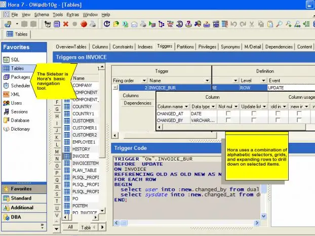The width and height of the screenshot is (315, 236).
Task: Open the Level column dropdown
Action: click(263, 81)
